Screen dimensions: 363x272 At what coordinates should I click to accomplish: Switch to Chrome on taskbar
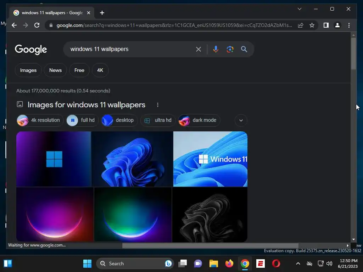click(x=245, y=263)
